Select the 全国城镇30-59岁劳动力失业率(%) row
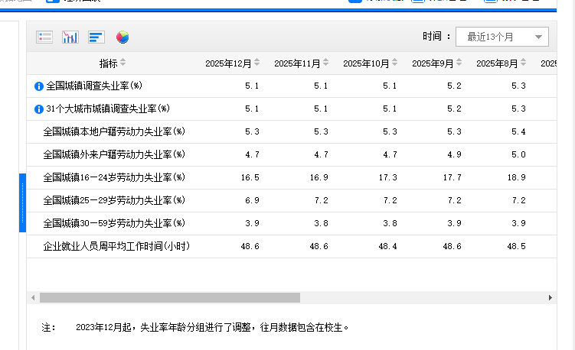Viewport: 575px width, 350px height. tap(292, 223)
